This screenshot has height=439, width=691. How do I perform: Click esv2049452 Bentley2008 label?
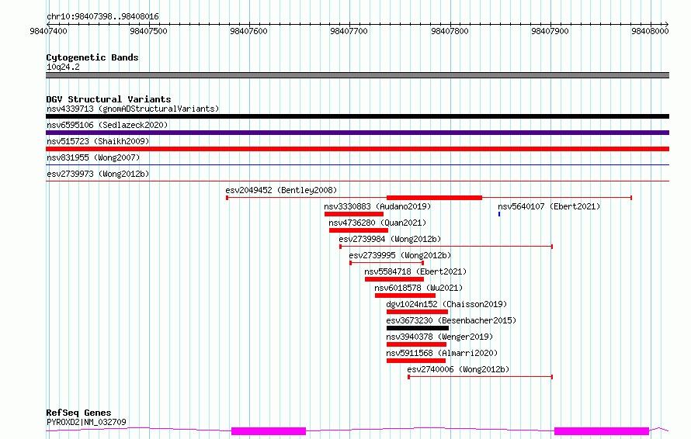[281, 190]
